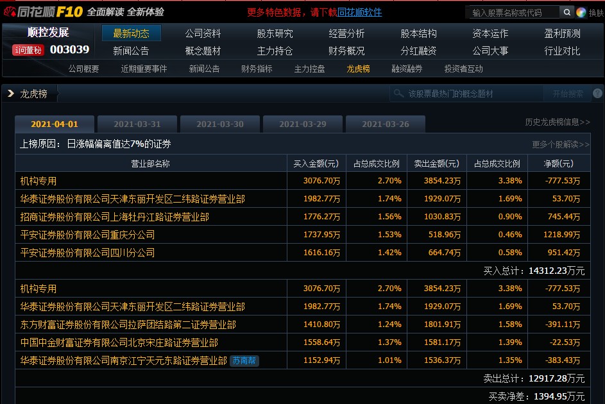The height and width of the screenshot is (404, 605).
Task: Click the 同花顺 F10 logo
Action: 43,12
